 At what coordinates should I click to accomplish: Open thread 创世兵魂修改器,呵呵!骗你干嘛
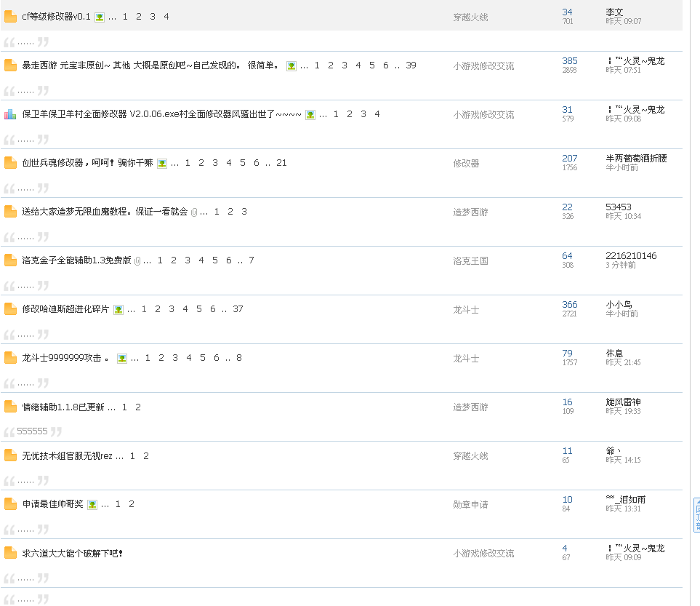coord(87,163)
